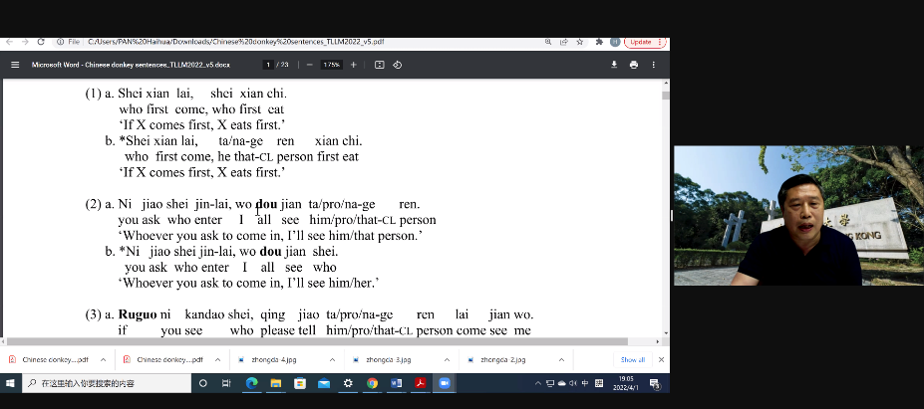This screenshot has height=409, width=924.
Task: Click Show all downloads button
Action: [x=632, y=359]
